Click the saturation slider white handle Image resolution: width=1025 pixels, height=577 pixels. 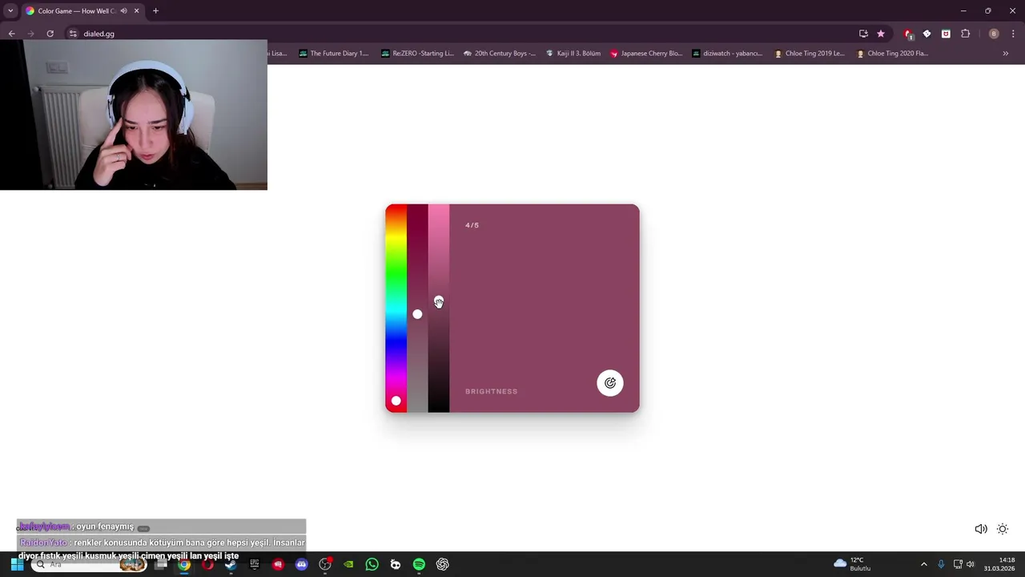[x=417, y=314]
